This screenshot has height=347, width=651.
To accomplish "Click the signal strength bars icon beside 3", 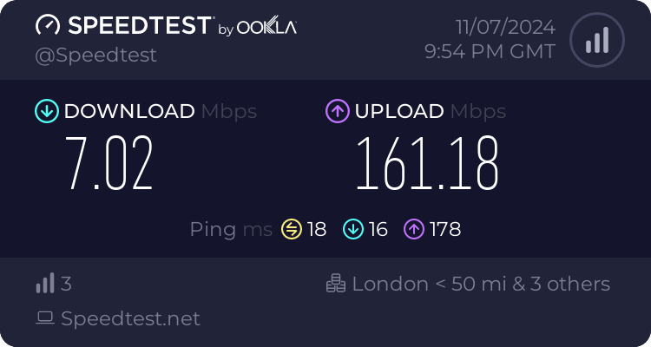I will (x=45, y=284).
